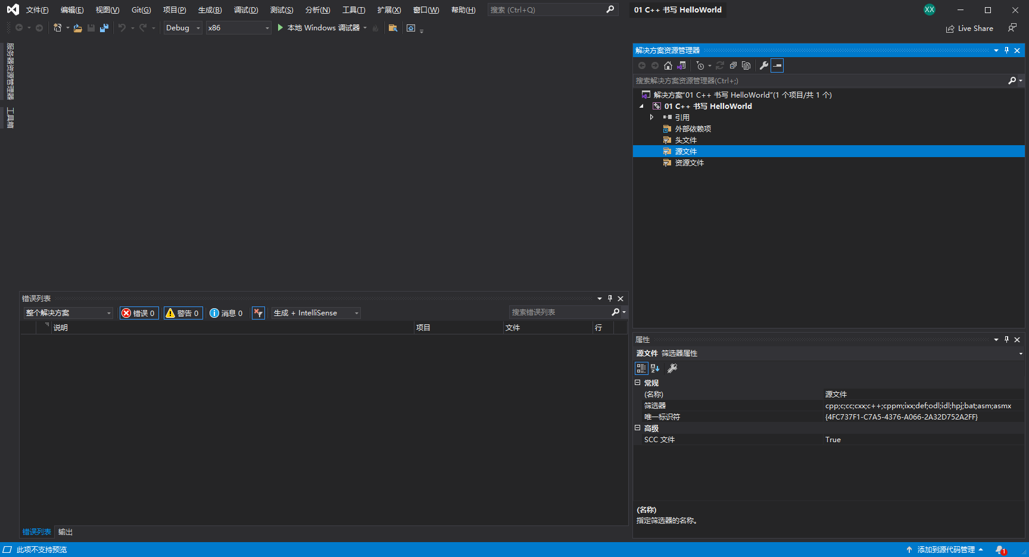Toggle preview selected items in Solution Explorer
This screenshot has height=557, width=1029.
point(777,65)
